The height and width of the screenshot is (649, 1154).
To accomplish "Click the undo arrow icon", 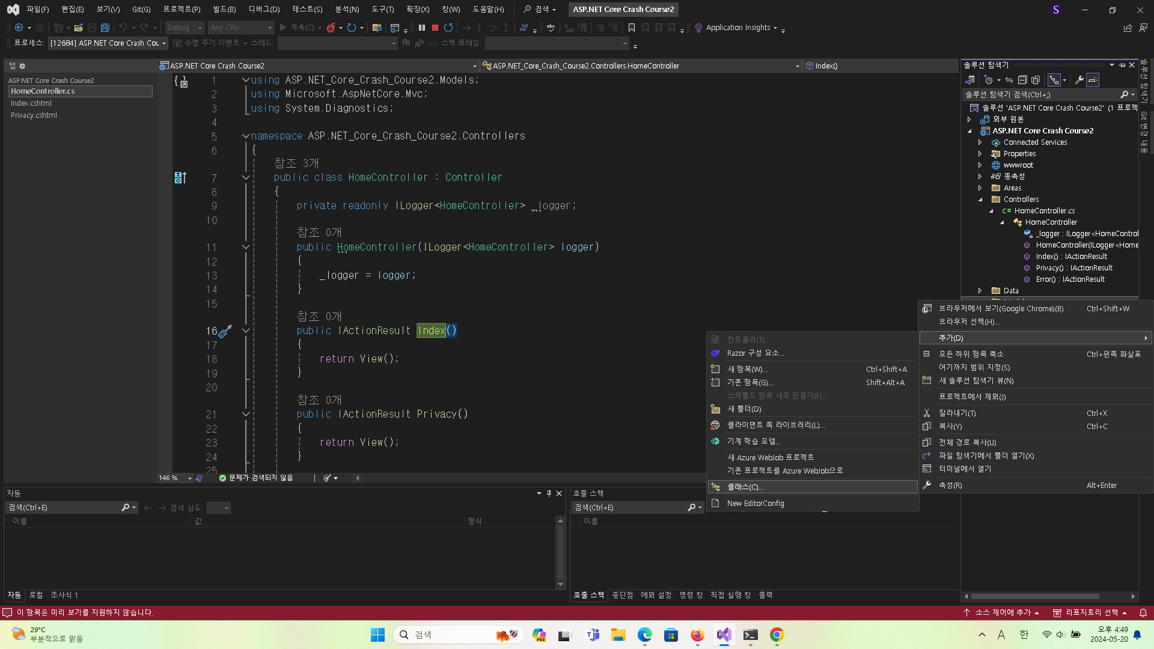I will click(123, 28).
